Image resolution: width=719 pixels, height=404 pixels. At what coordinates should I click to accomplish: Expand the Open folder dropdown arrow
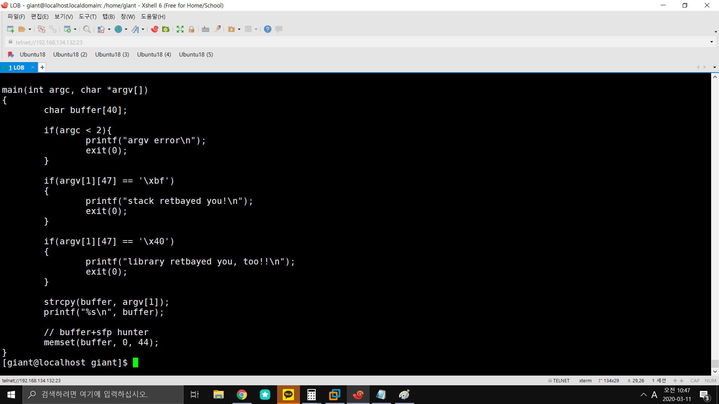coord(30,30)
